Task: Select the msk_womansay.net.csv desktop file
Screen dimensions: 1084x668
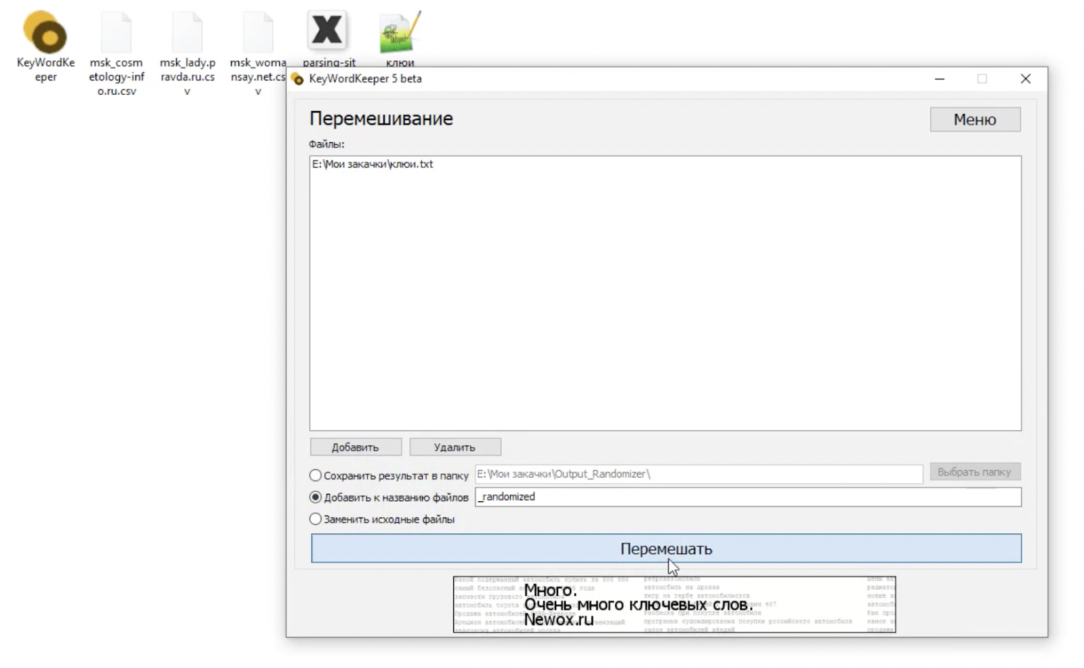Action: [258, 53]
